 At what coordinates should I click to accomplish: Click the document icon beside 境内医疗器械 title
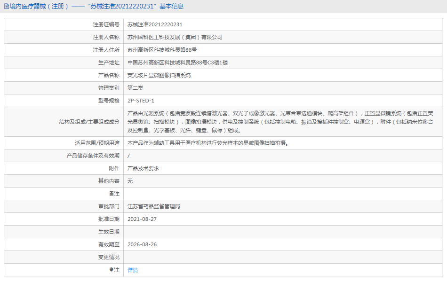tap(6, 6)
